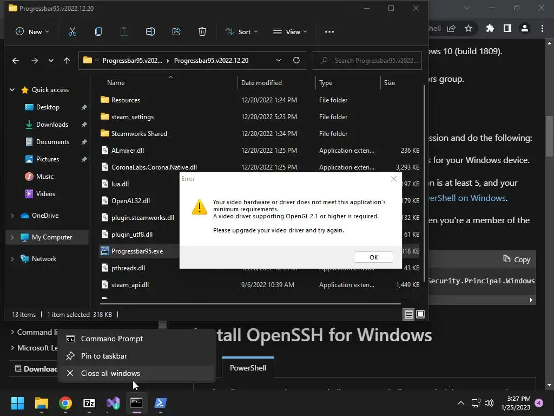Click the Share icon in Explorer toolbar

[176, 32]
